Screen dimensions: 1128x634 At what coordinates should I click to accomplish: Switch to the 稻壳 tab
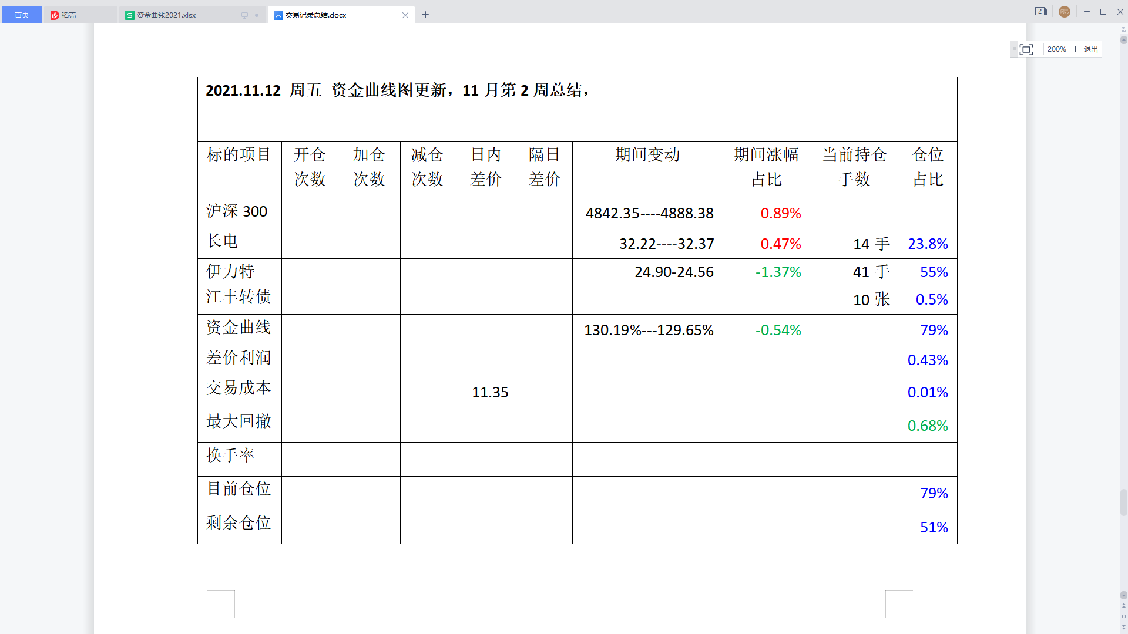(68, 15)
